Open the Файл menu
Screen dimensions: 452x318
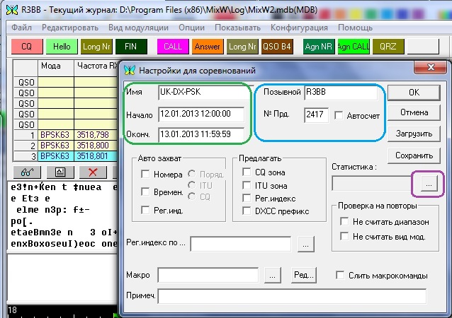point(21,27)
